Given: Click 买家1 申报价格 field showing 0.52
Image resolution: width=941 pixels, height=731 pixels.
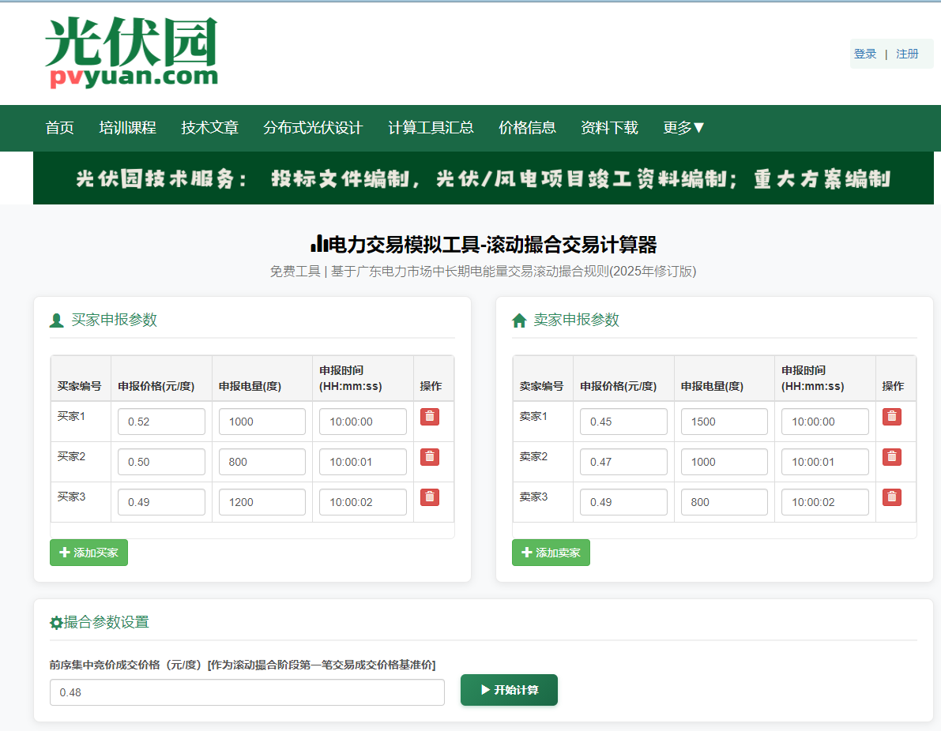Looking at the screenshot, I should (161, 422).
